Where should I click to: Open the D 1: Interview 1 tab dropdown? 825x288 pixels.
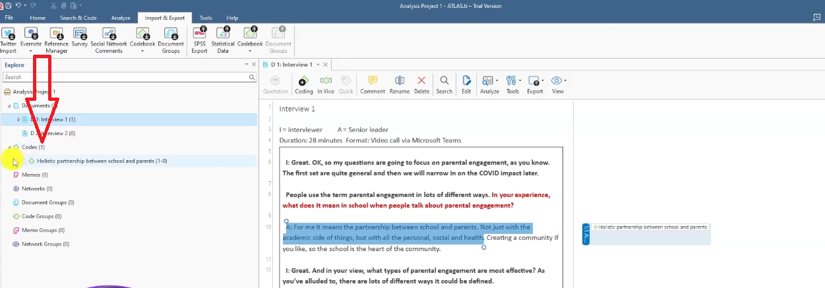318,65
